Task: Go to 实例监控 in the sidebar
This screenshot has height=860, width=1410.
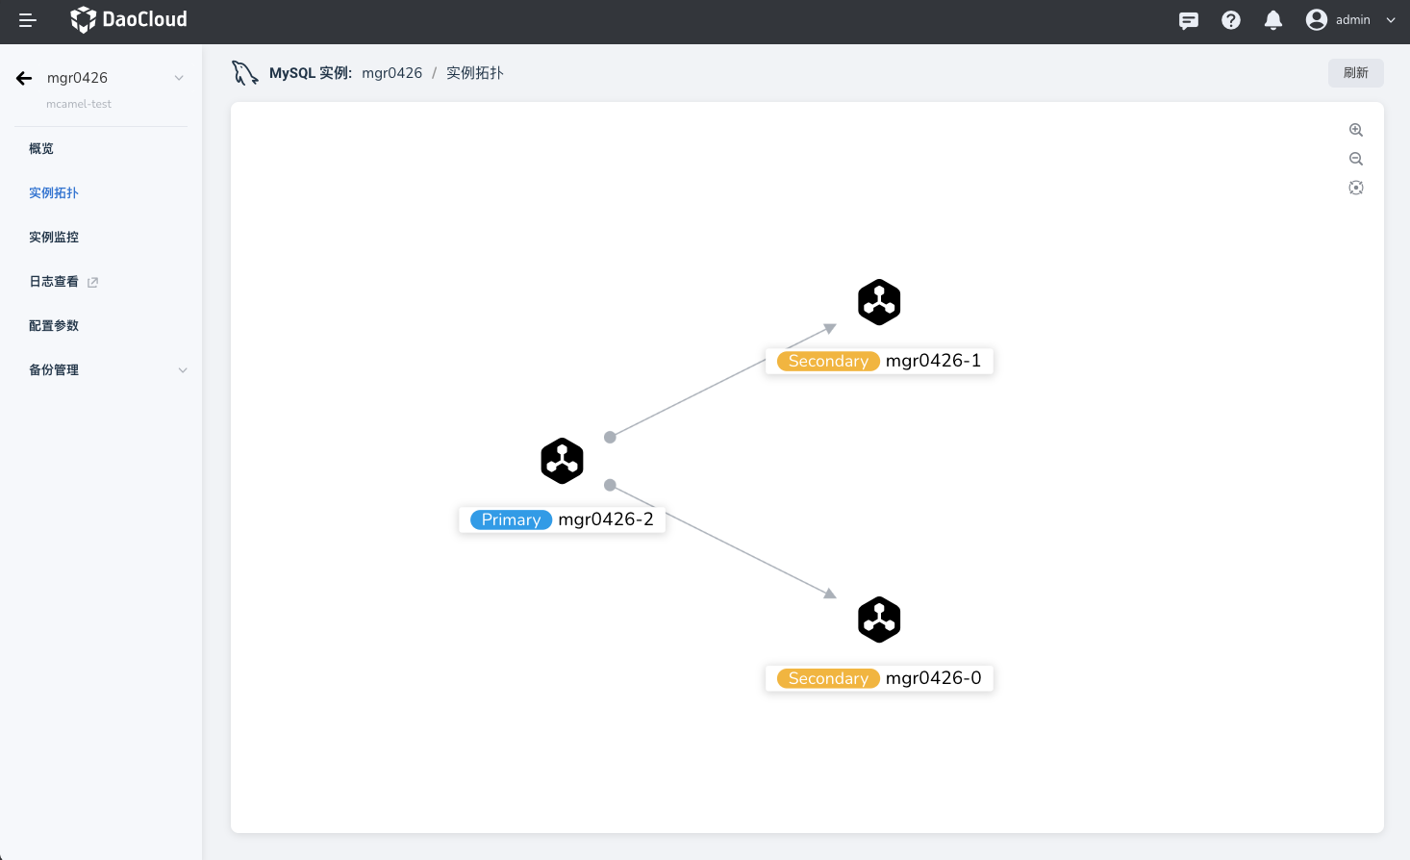Action: click(54, 238)
